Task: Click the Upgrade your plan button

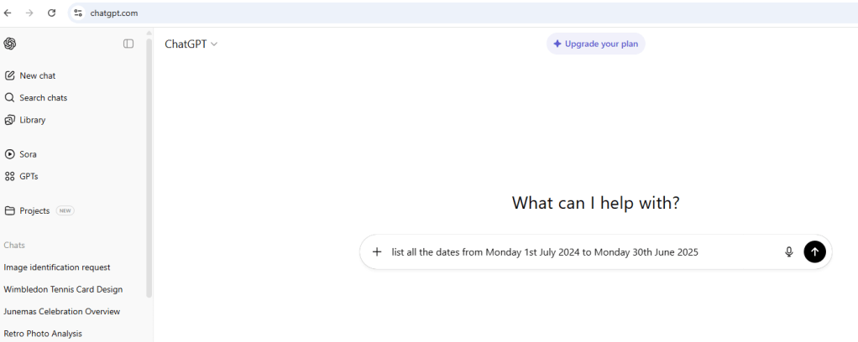Action: (595, 44)
